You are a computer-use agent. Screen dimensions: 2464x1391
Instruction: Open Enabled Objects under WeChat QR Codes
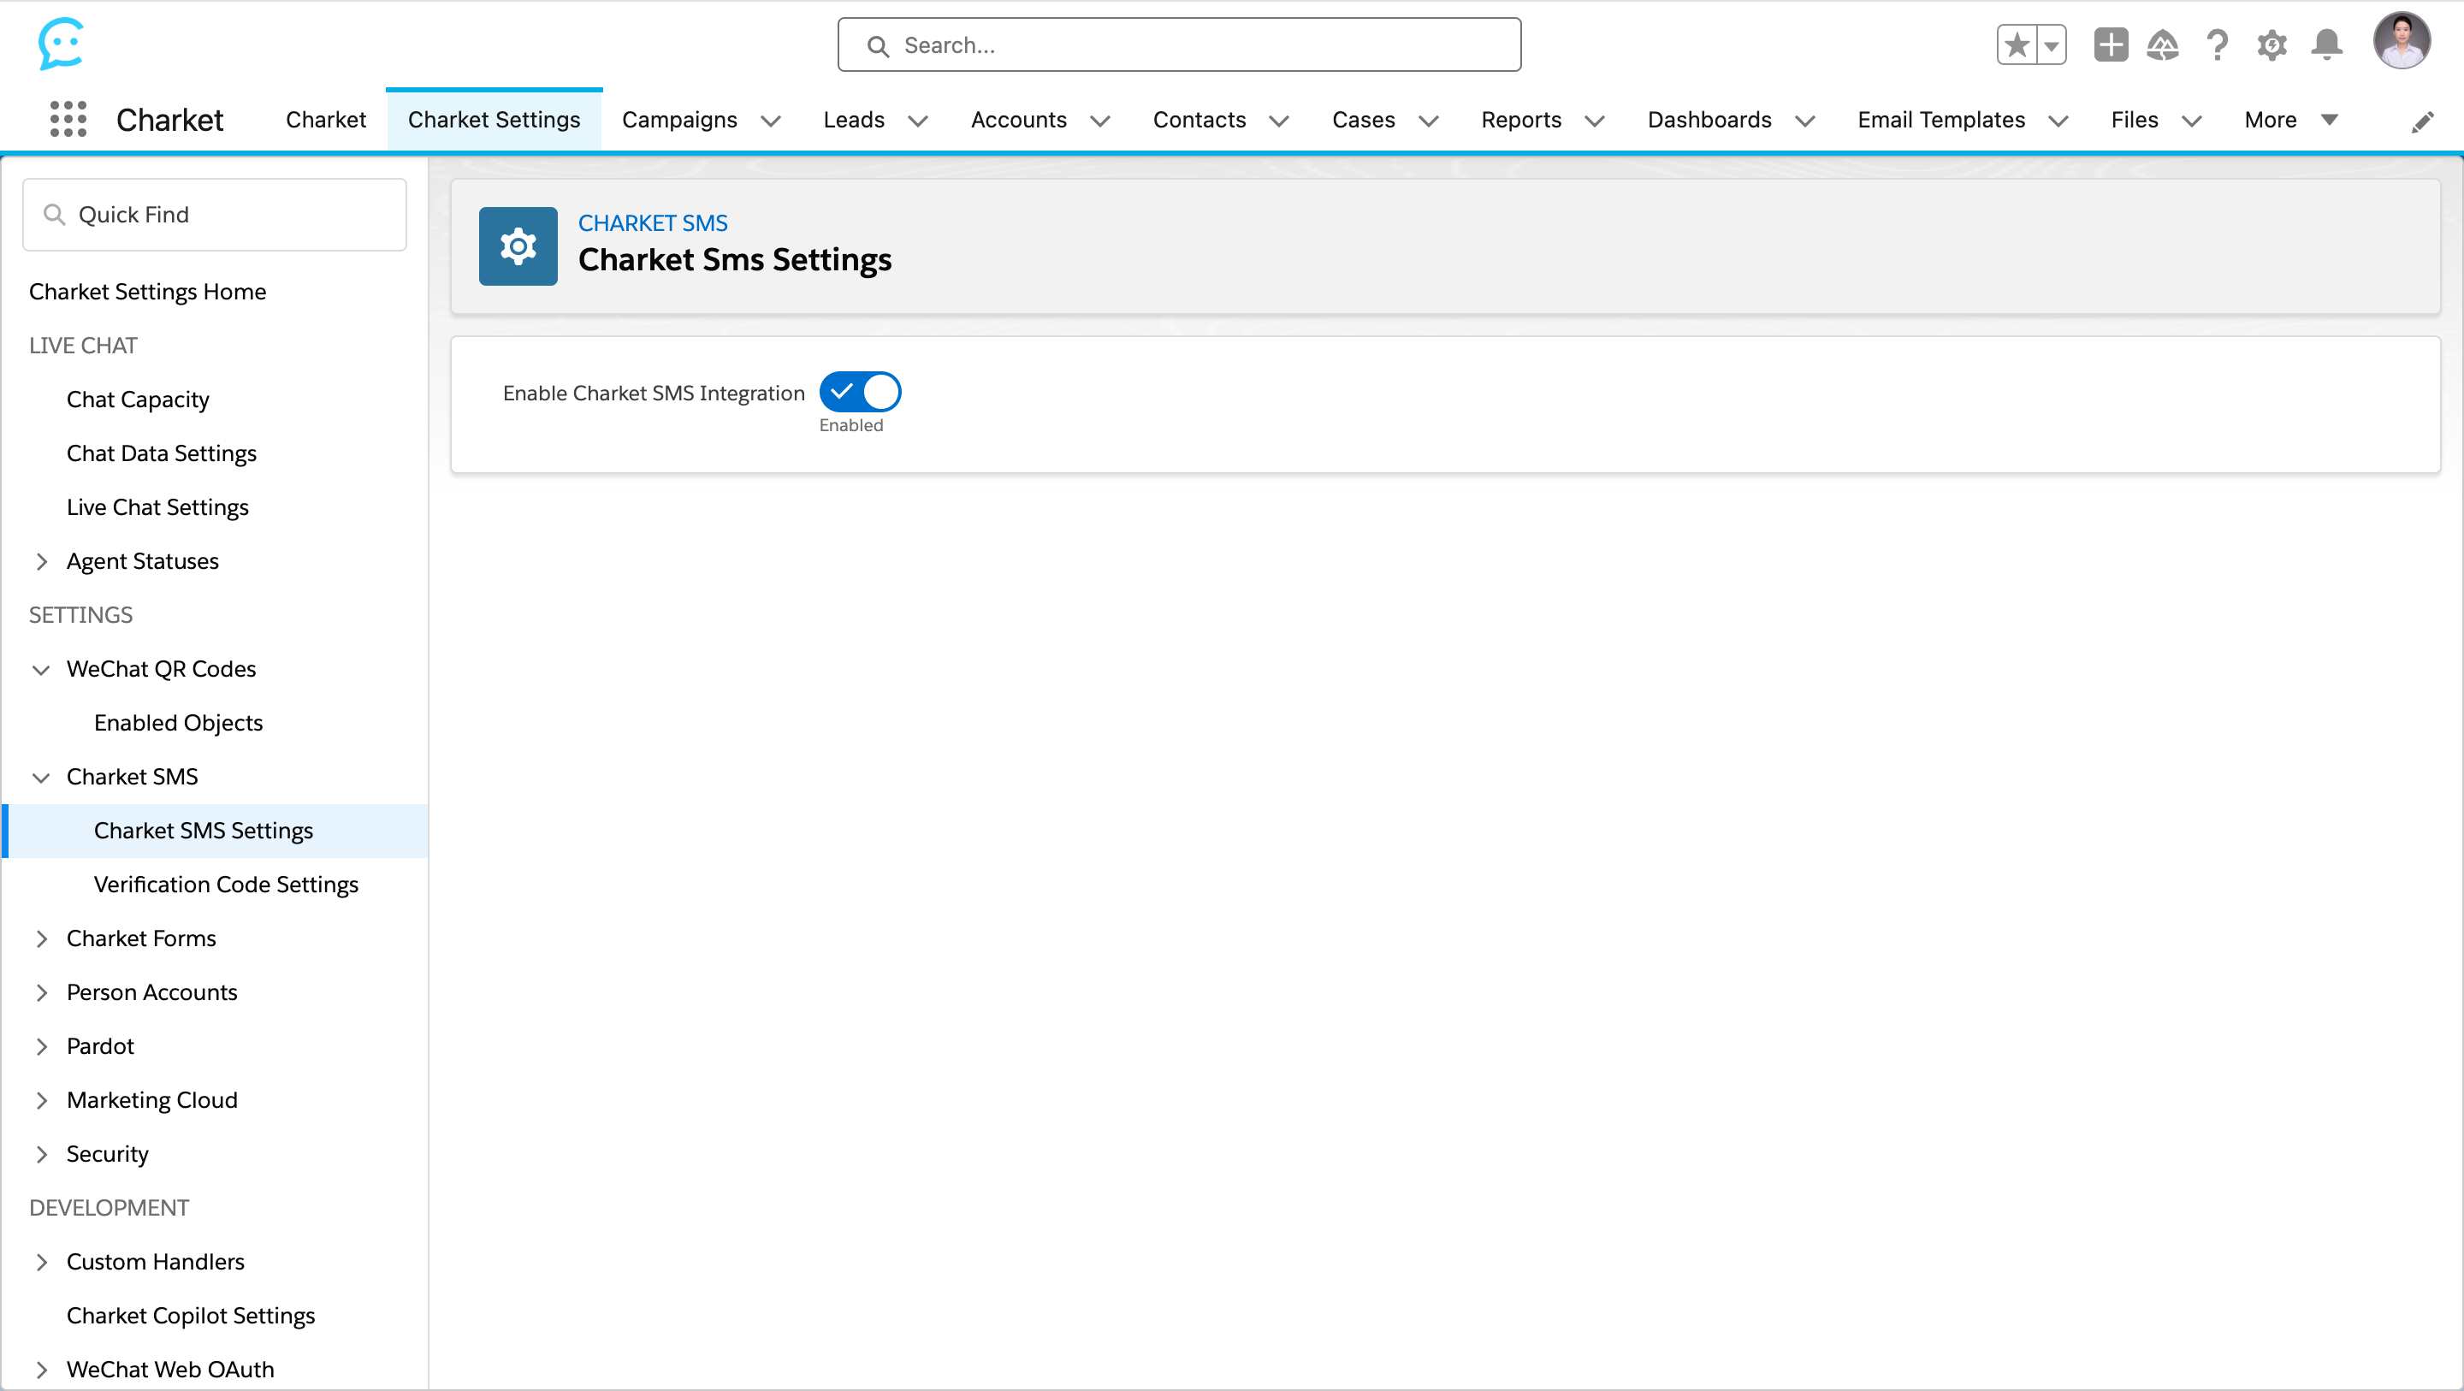coord(178,723)
